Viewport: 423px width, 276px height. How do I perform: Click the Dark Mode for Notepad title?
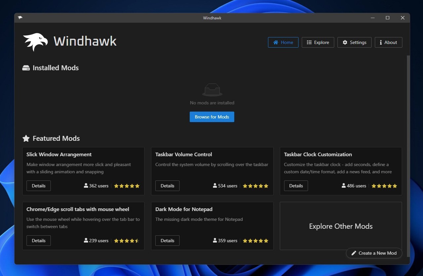(x=184, y=209)
